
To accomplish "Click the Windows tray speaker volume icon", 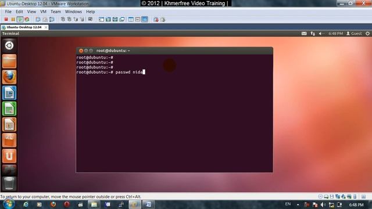I will click(323, 205).
